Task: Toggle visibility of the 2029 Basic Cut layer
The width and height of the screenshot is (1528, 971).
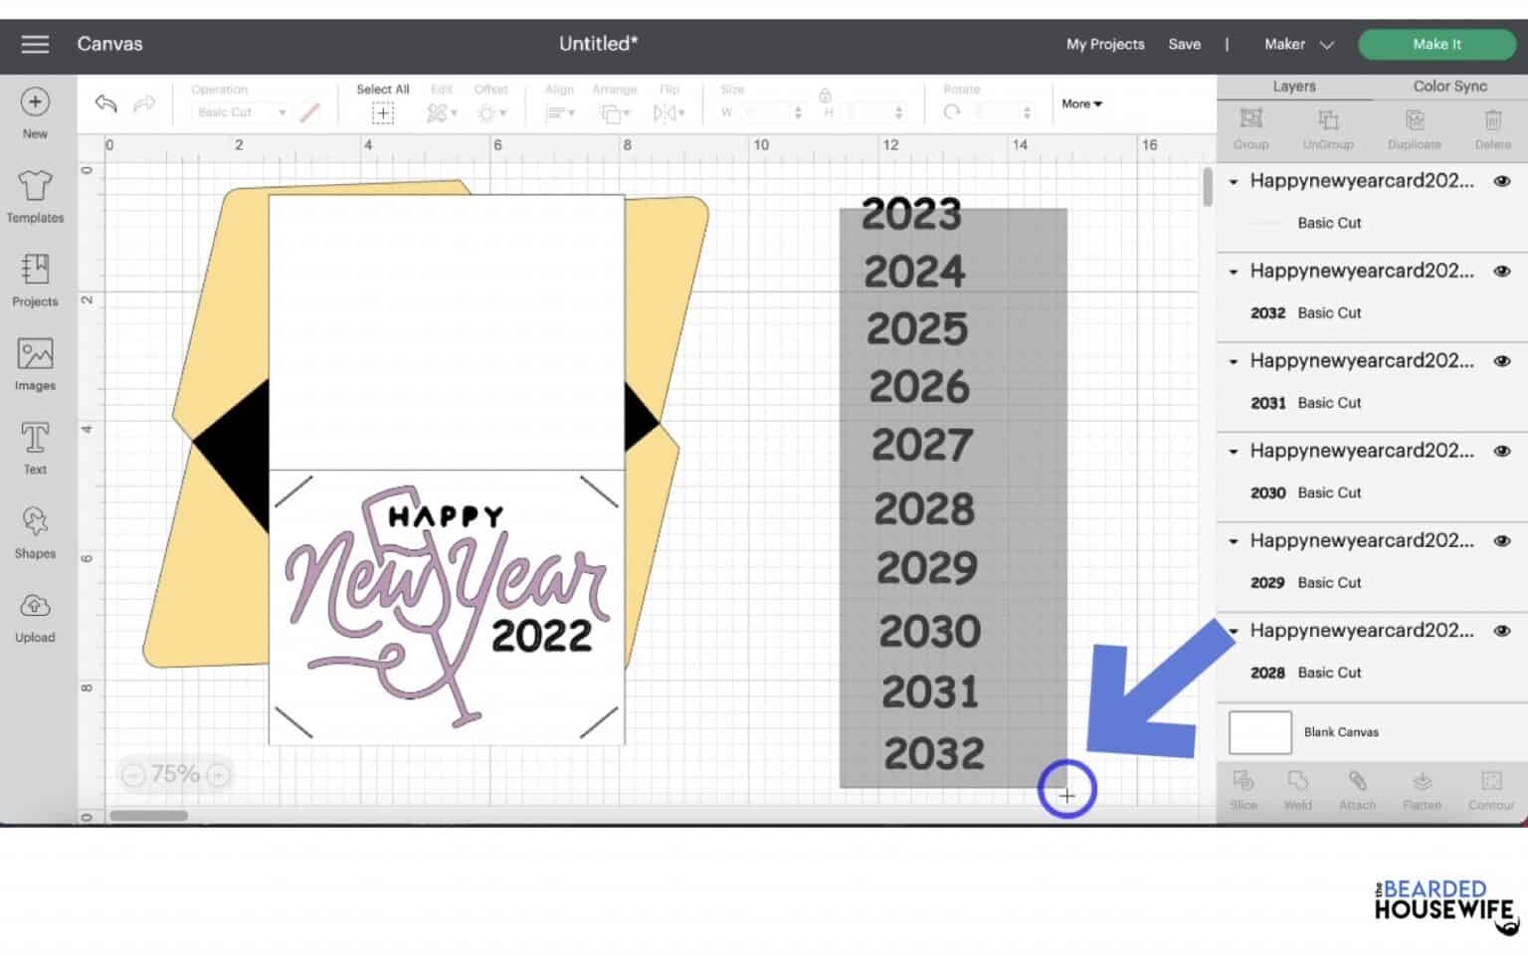Action: [x=1502, y=540]
